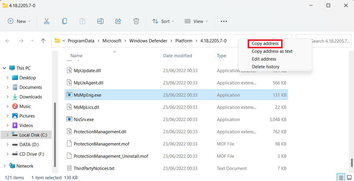Open recent locations chevron dropdown
Viewport: 354px width, 181px height.
coord(32,41)
